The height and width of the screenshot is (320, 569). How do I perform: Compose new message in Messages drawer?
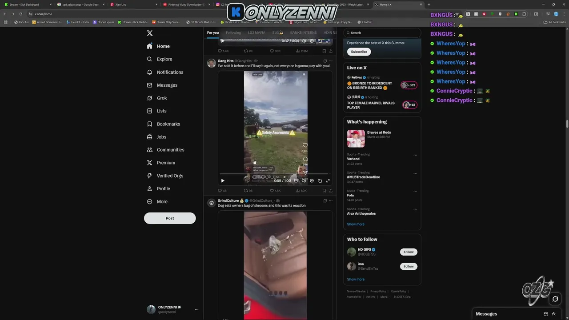point(545,314)
